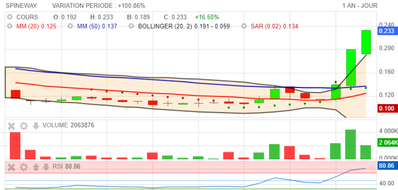The image size is (398, 190).
Task: Click the +16.50% change value
Action: point(207,17)
